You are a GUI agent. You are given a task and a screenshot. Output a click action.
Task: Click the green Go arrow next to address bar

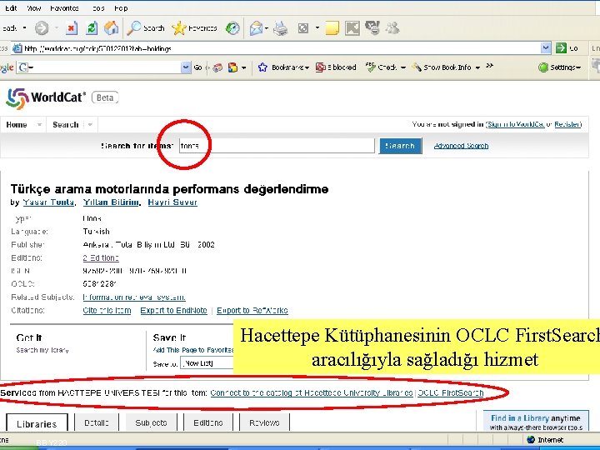pos(561,48)
